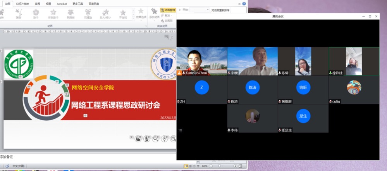Click the Z avatar of ZH
The width and height of the screenshot is (387, 171).
click(202, 87)
